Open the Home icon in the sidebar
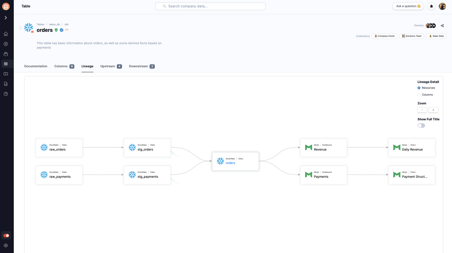Screen dimensions: 452x253 (x=6, y=33)
